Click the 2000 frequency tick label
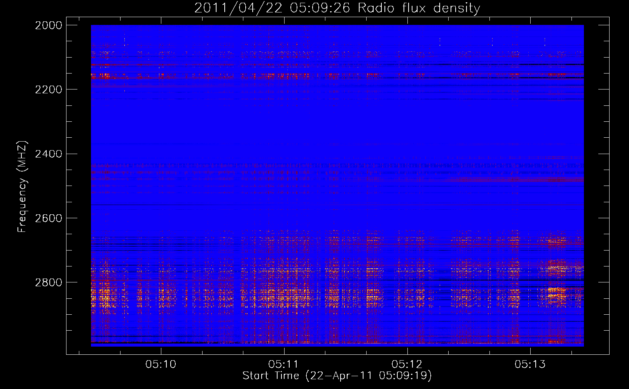This screenshot has height=389, width=629. point(49,25)
